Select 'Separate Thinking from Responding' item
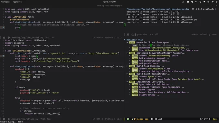The height and width of the screenshot is (123, 219). [x=161, y=87]
